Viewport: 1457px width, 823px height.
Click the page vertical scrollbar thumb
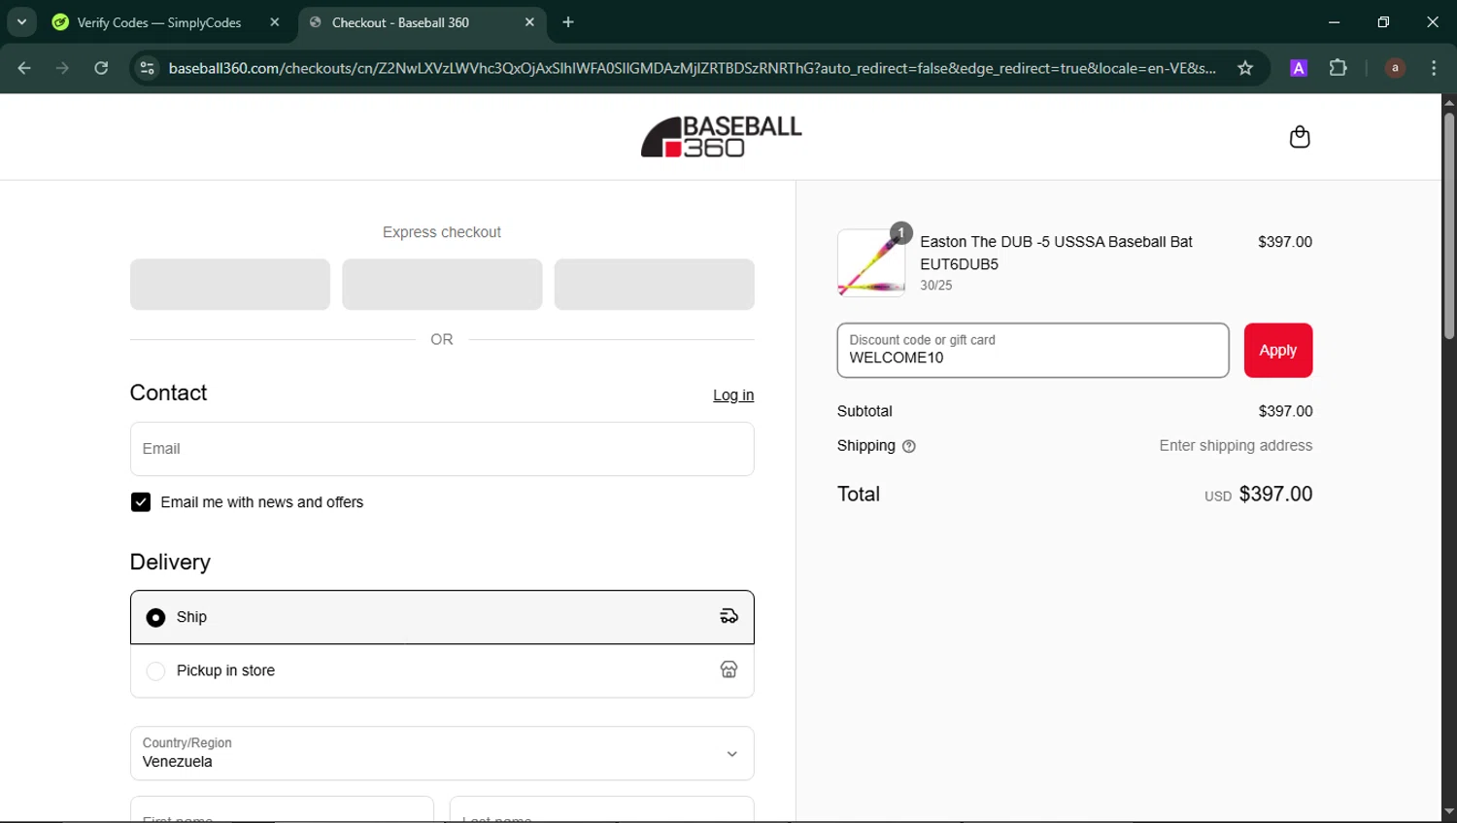pyautogui.click(x=1449, y=226)
